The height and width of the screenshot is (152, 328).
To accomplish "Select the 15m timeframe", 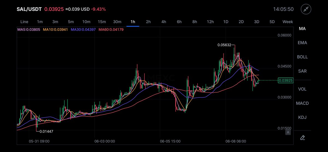I will click(x=102, y=22).
